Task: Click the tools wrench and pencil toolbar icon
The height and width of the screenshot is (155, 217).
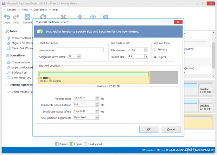Action: pyautogui.click(x=63, y=16)
